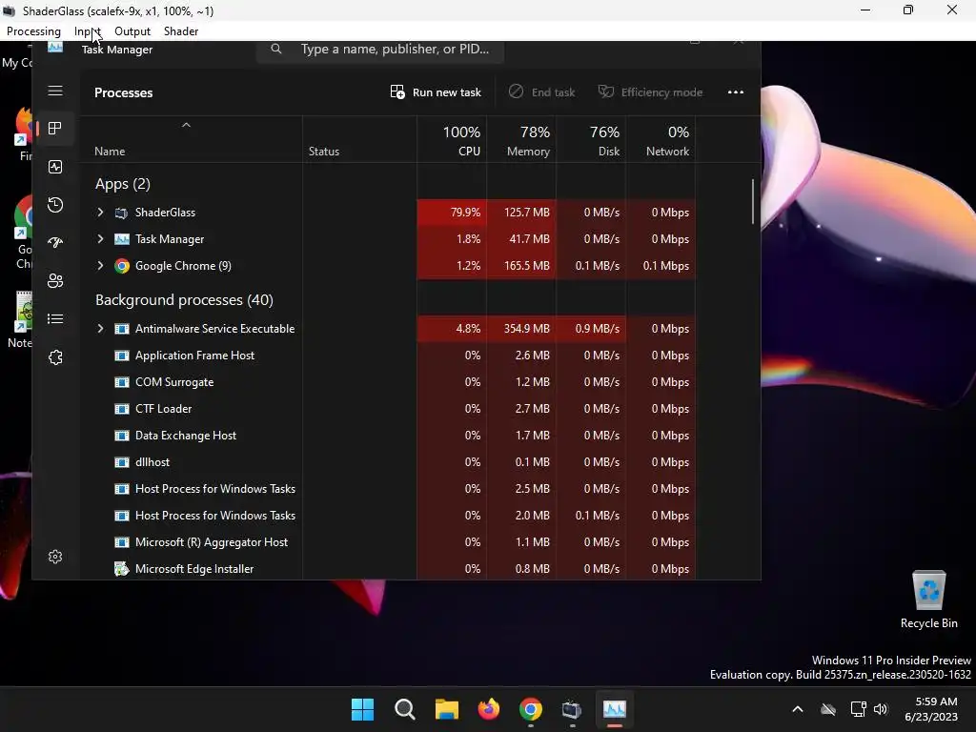Click the search magnifier icon in Task Manager
976x732 pixels.
(x=275, y=50)
